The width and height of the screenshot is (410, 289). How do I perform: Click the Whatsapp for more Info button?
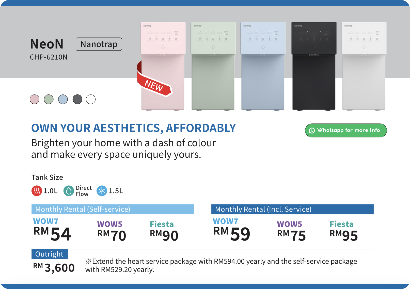tap(346, 130)
